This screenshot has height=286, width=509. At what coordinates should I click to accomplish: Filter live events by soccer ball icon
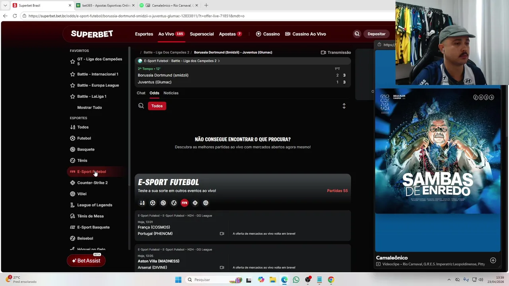pyautogui.click(x=153, y=203)
